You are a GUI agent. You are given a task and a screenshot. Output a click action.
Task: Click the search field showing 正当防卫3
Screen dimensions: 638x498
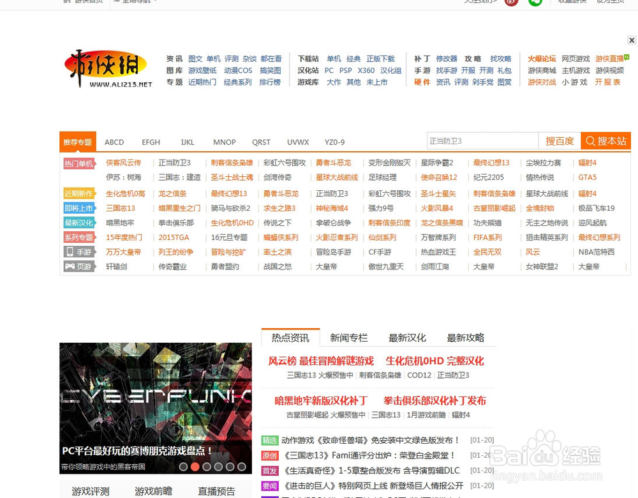coord(482,141)
